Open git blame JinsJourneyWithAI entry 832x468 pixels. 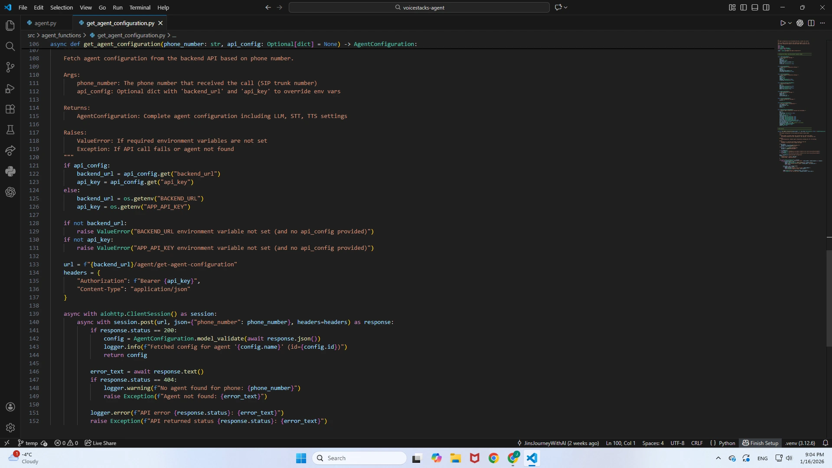(x=558, y=443)
